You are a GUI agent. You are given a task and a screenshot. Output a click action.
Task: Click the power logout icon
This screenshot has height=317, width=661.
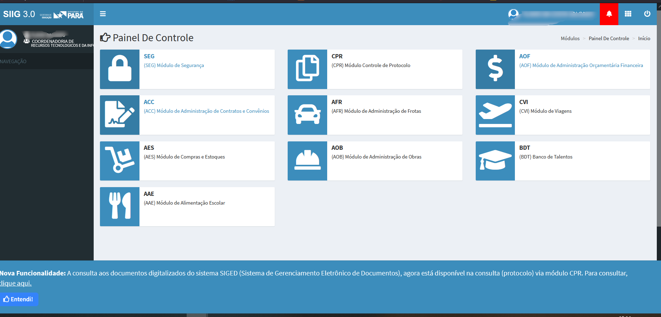click(x=647, y=14)
